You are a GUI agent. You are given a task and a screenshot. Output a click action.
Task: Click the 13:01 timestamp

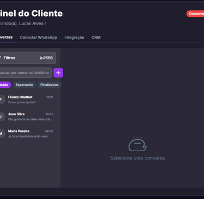[x=50, y=97]
